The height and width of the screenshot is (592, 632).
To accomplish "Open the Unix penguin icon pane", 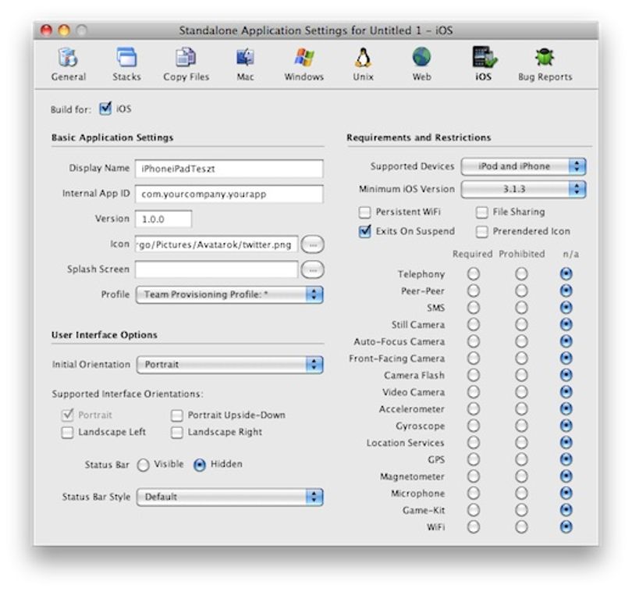I will 363,57.
